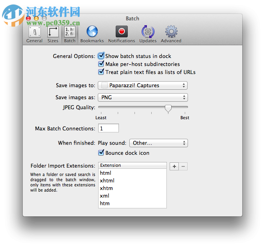Select the xhtm extension row
The image size is (265, 248).
pyautogui.click(x=132, y=188)
